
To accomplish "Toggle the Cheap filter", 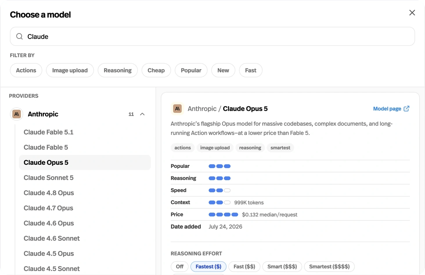I will coord(156,70).
